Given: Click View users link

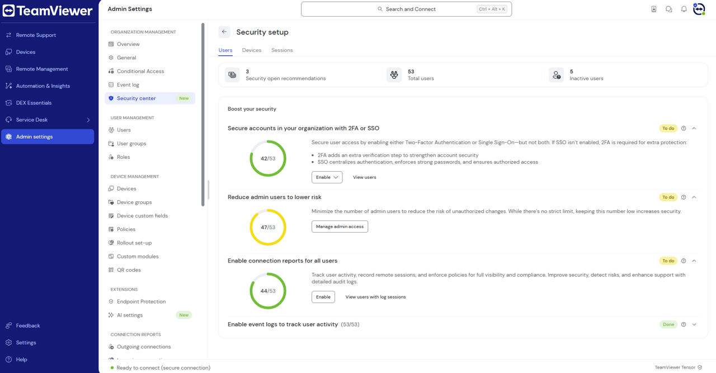Looking at the screenshot, I should (365, 177).
